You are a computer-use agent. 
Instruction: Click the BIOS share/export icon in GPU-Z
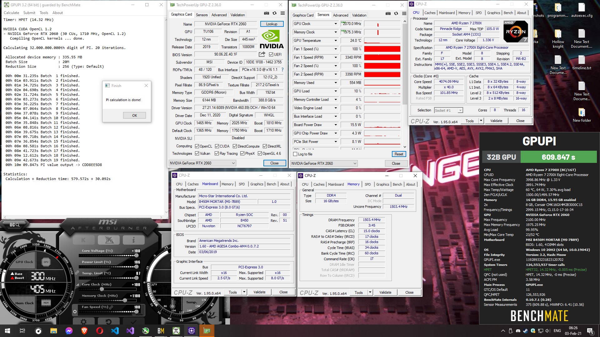tap(261, 55)
